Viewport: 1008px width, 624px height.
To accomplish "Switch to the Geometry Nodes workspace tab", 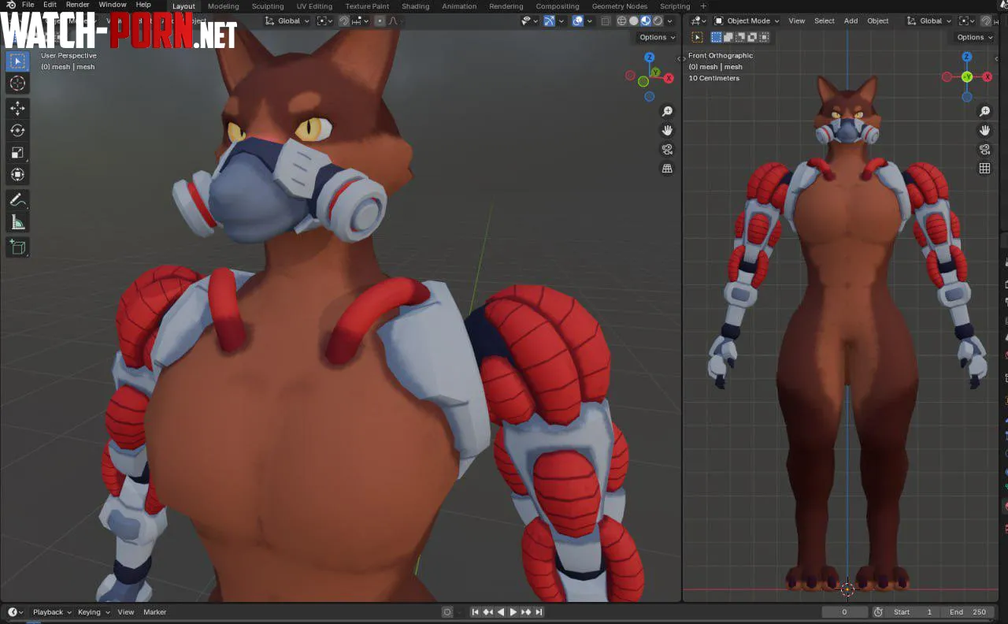I will click(x=620, y=6).
